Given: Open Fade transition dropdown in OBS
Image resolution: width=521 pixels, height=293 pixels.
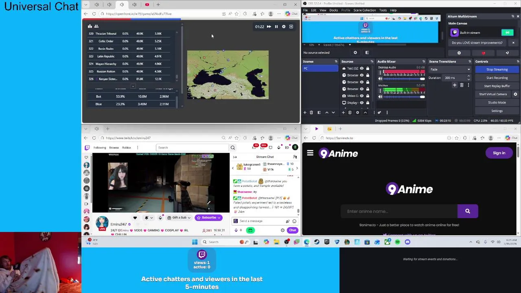Looking at the screenshot, I should point(451,70).
